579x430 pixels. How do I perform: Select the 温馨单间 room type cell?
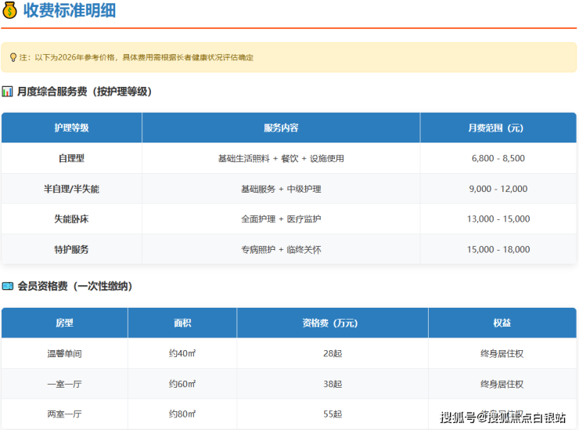pyautogui.click(x=64, y=353)
